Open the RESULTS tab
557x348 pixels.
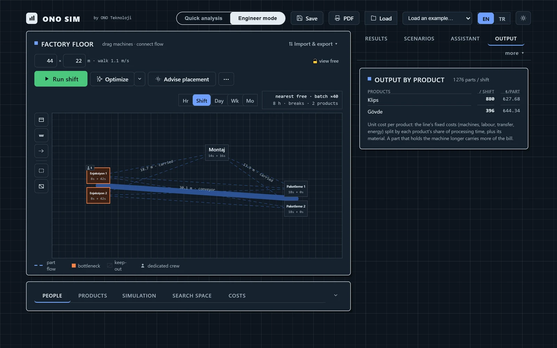point(376,39)
